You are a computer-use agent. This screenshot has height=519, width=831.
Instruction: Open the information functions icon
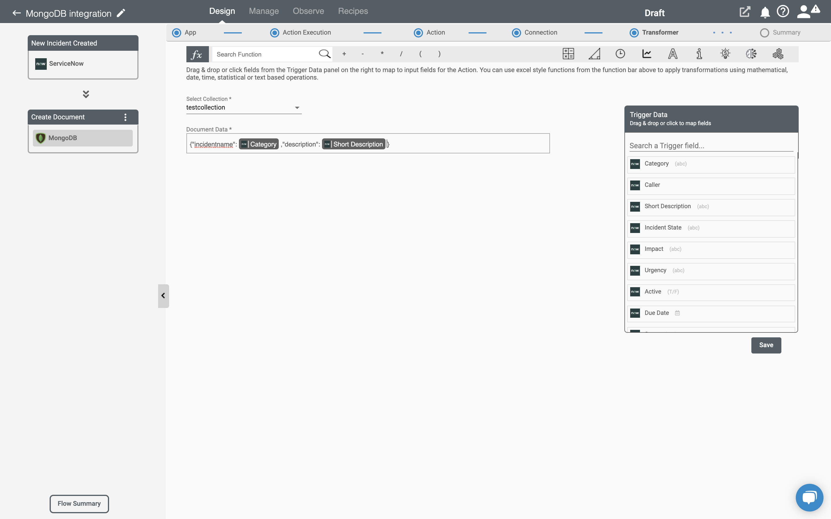tap(699, 54)
